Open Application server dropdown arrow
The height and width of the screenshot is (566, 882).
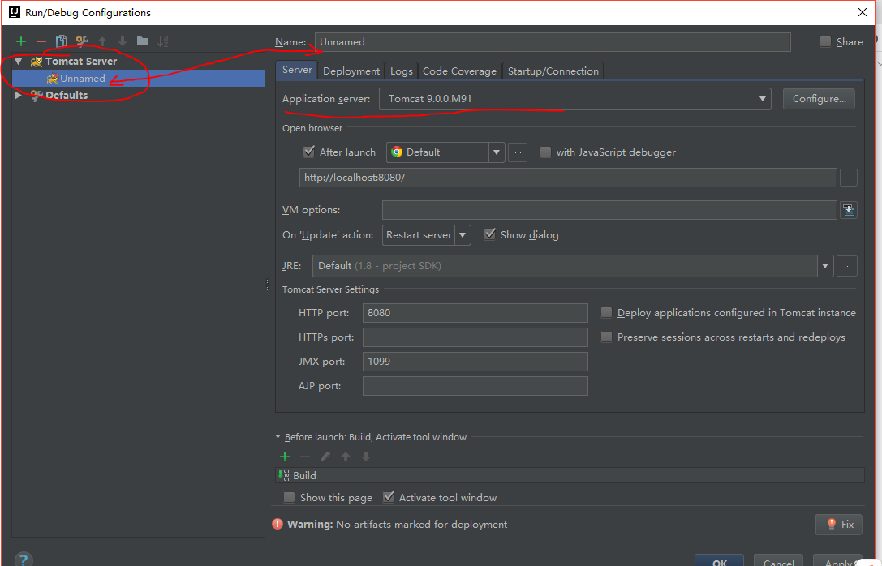click(x=763, y=99)
